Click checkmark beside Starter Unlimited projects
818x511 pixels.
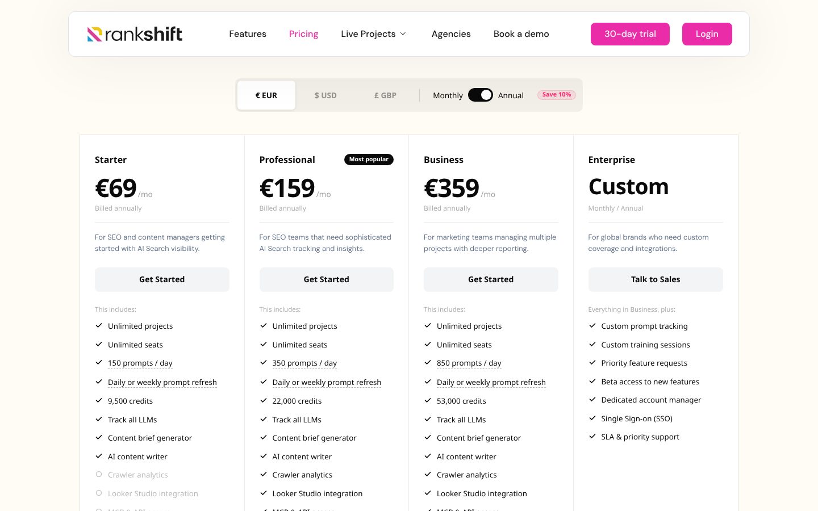(x=99, y=325)
